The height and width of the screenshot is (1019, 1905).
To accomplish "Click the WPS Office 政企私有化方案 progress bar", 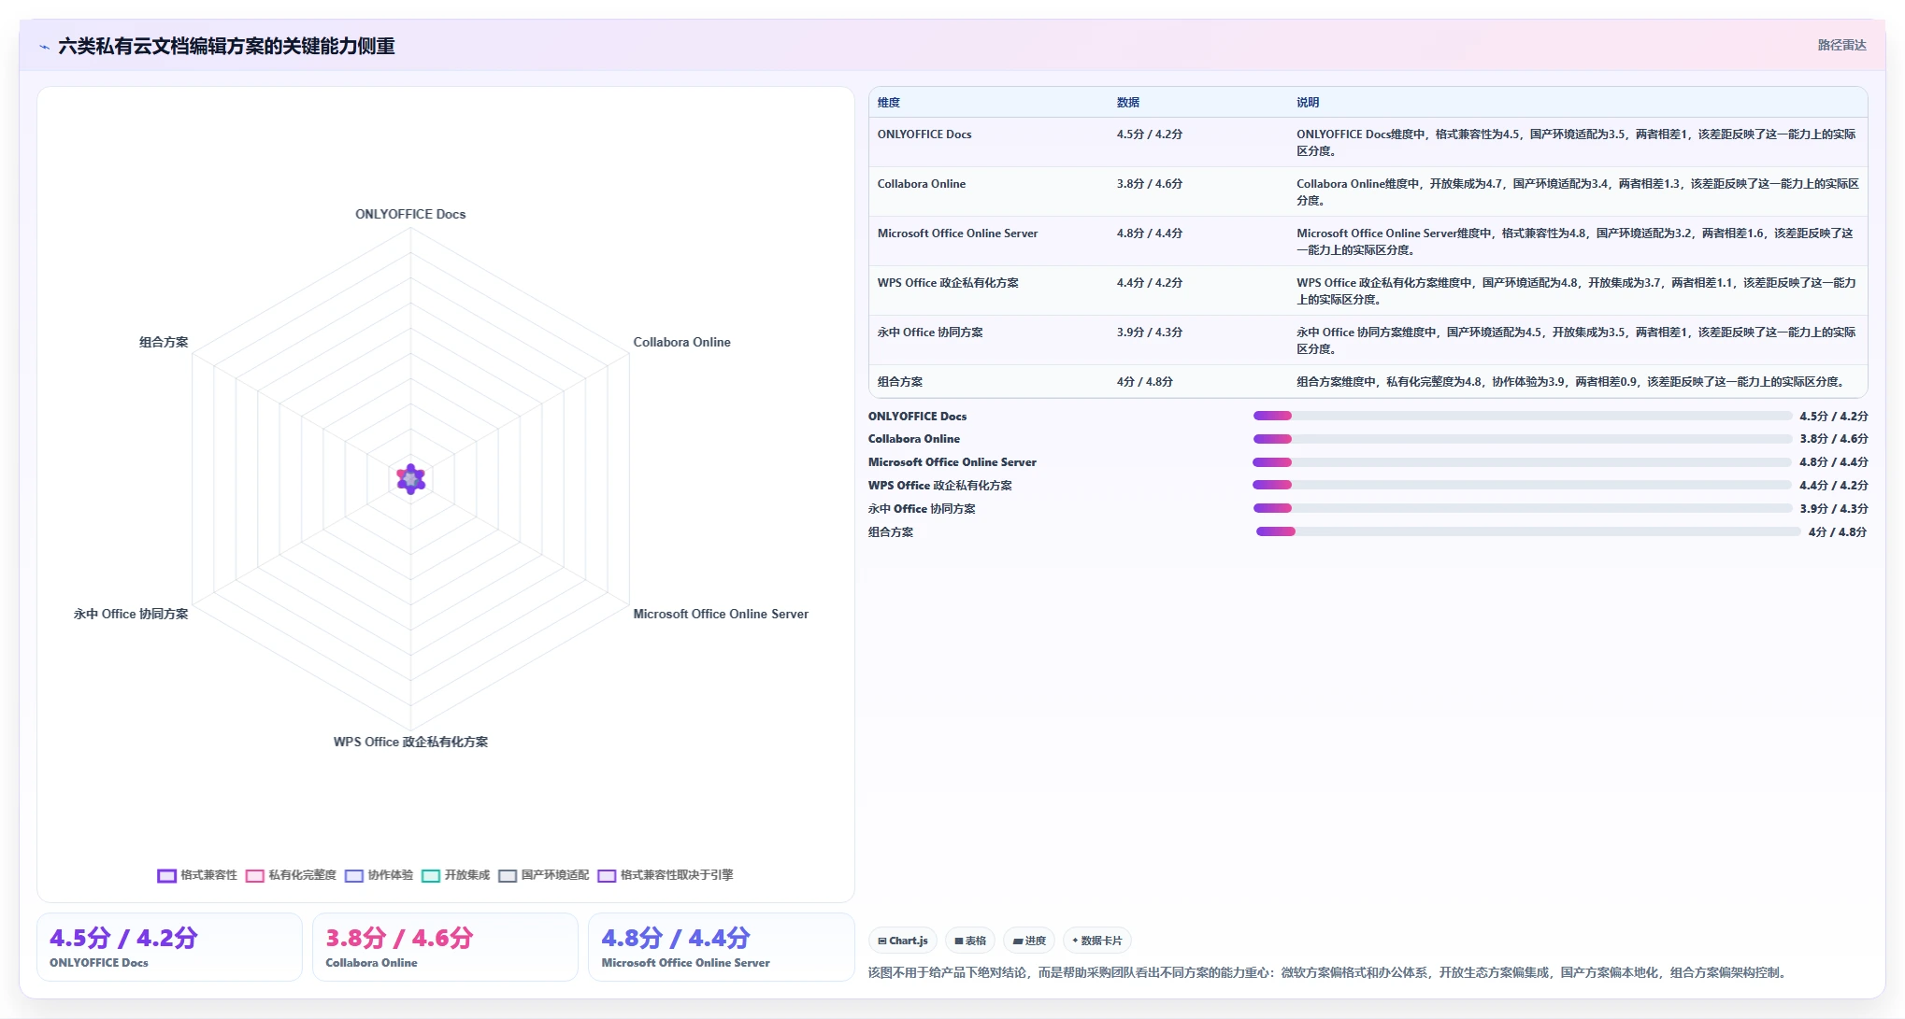I will click(x=1522, y=485).
